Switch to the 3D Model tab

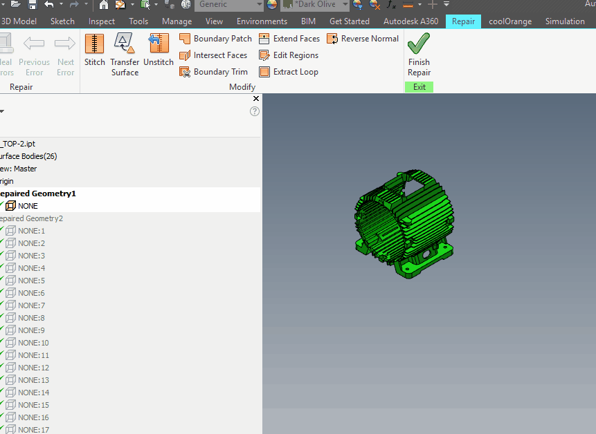19,21
